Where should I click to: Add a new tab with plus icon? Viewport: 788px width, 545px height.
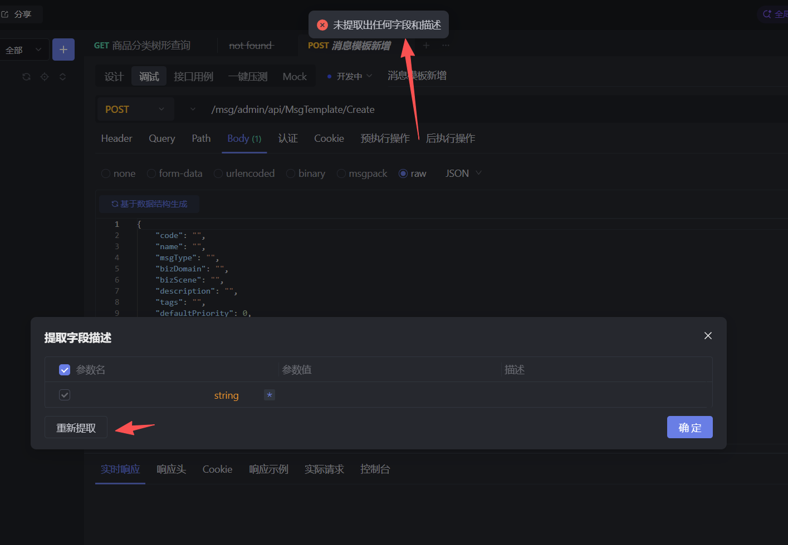tap(426, 46)
